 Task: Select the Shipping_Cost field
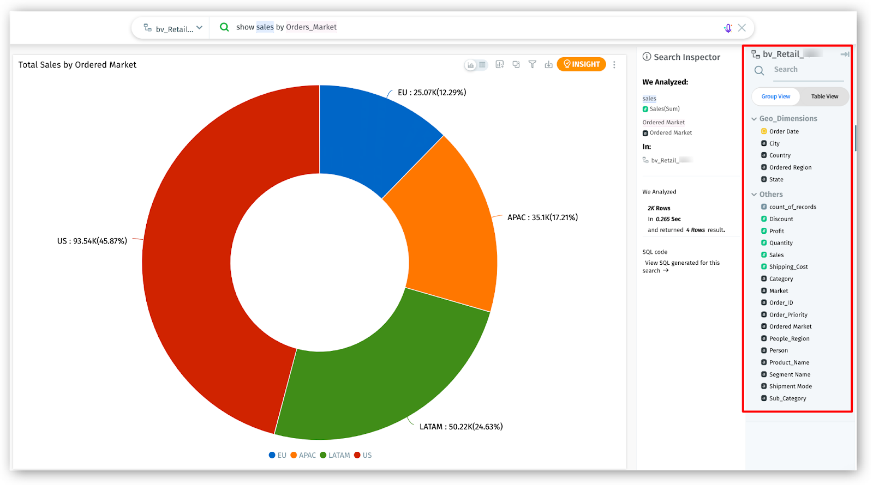tap(788, 267)
